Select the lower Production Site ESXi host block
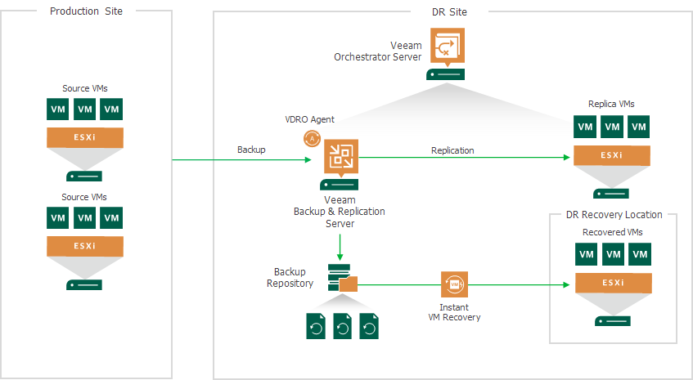The height and width of the screenshot is (380, 693). point(85,246)
